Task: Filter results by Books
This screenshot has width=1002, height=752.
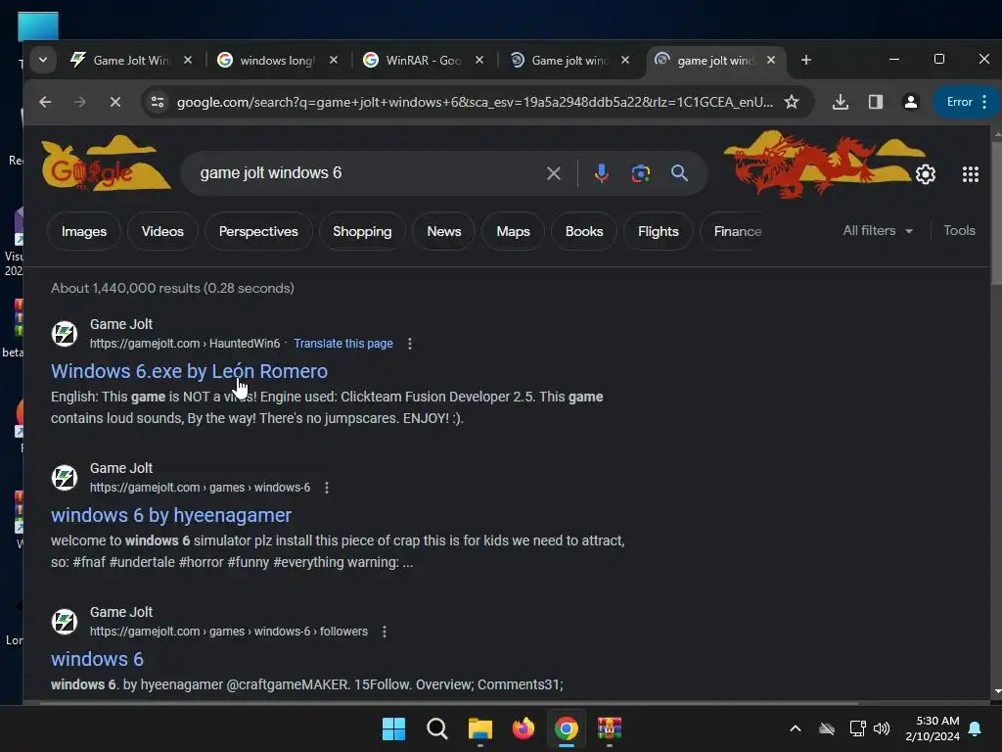Action: [584, 231]
